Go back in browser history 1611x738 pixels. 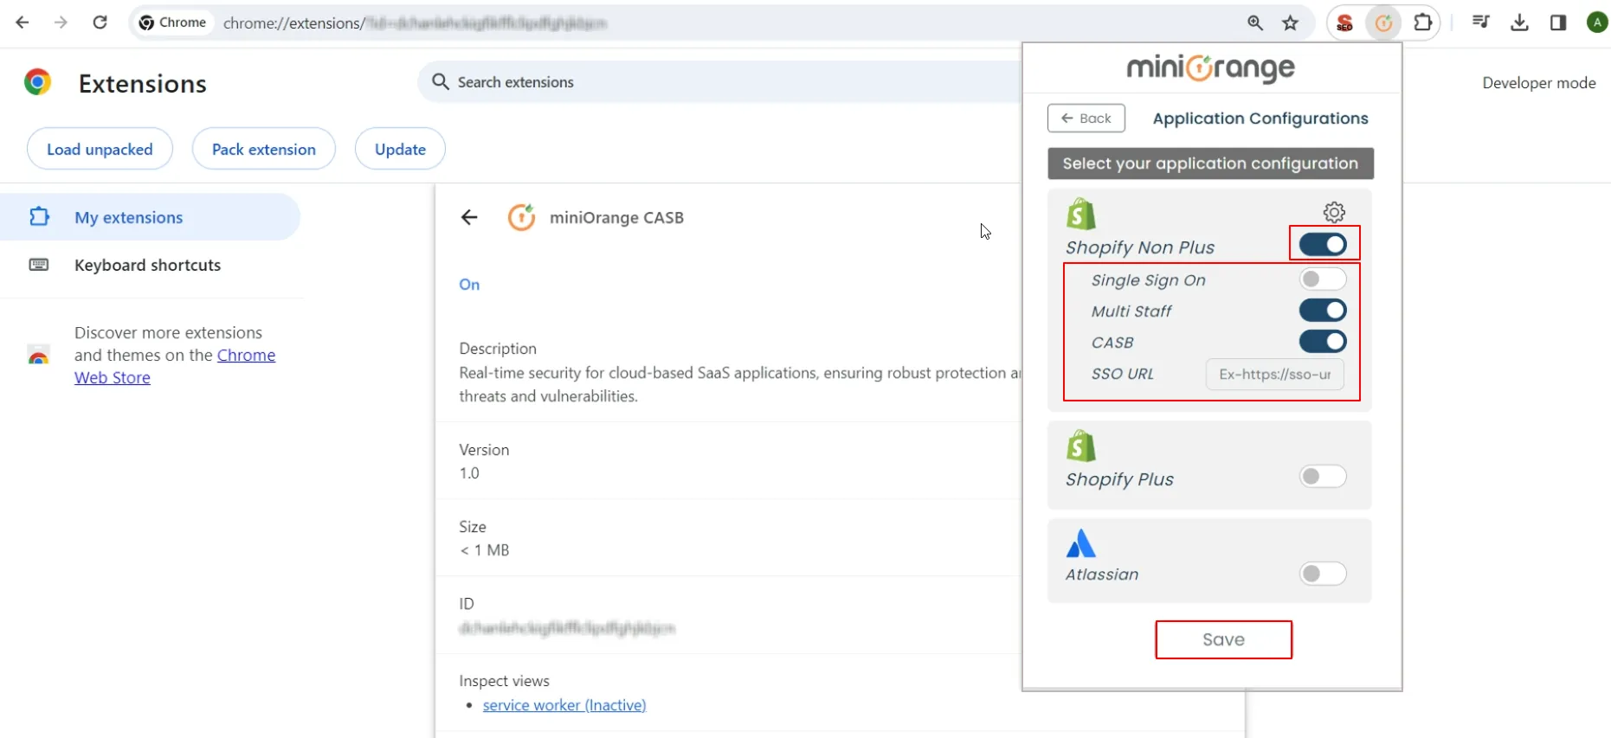pyautogui.click(x=23, y=22)
